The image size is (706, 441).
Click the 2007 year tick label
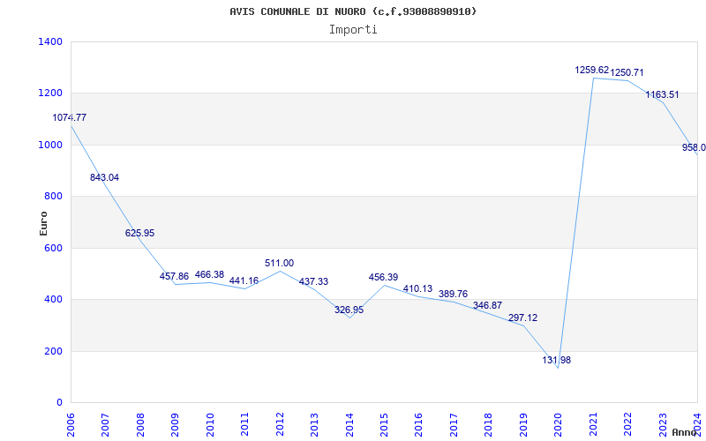pyautogui.click(x=106, y=423)
